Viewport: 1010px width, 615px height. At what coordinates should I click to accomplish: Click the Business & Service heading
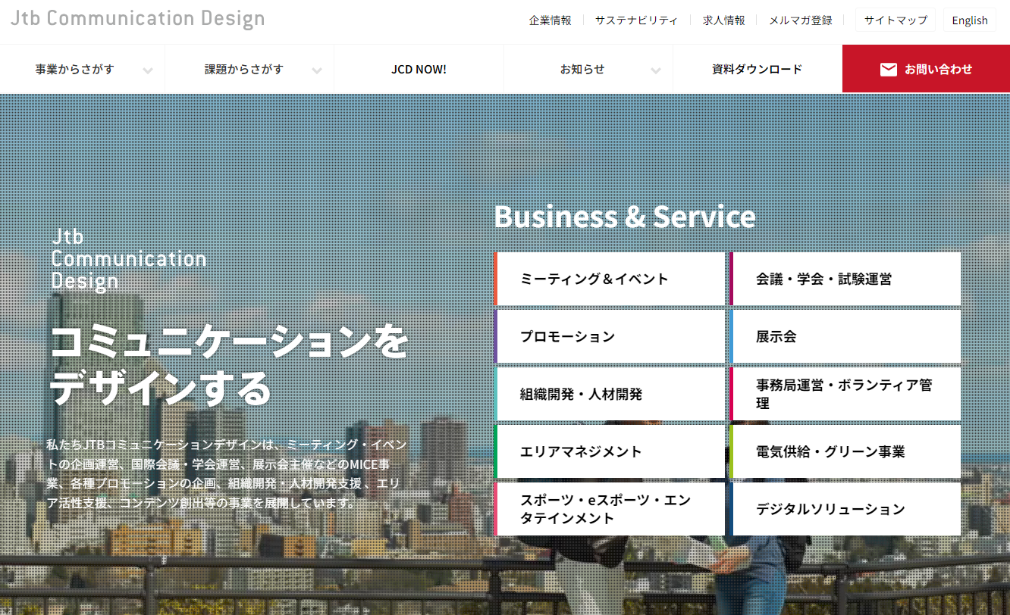pos(625,217)
